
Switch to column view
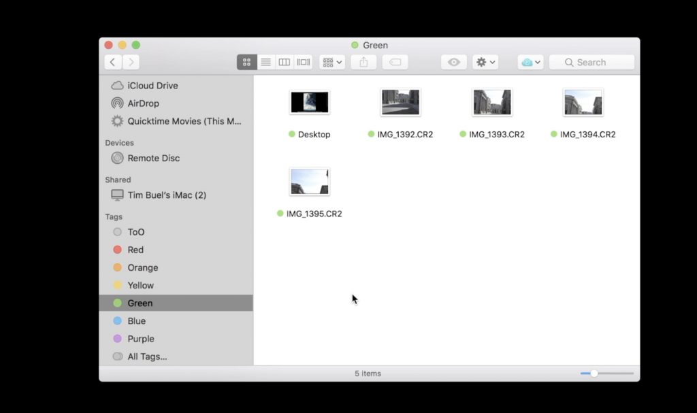pyautogui.click(x=284, y=62)
